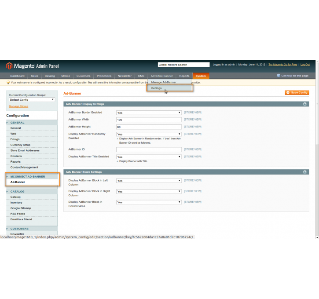Open Google Sitemap configuration section
The image size is (319, 299).
click(21, 208)
